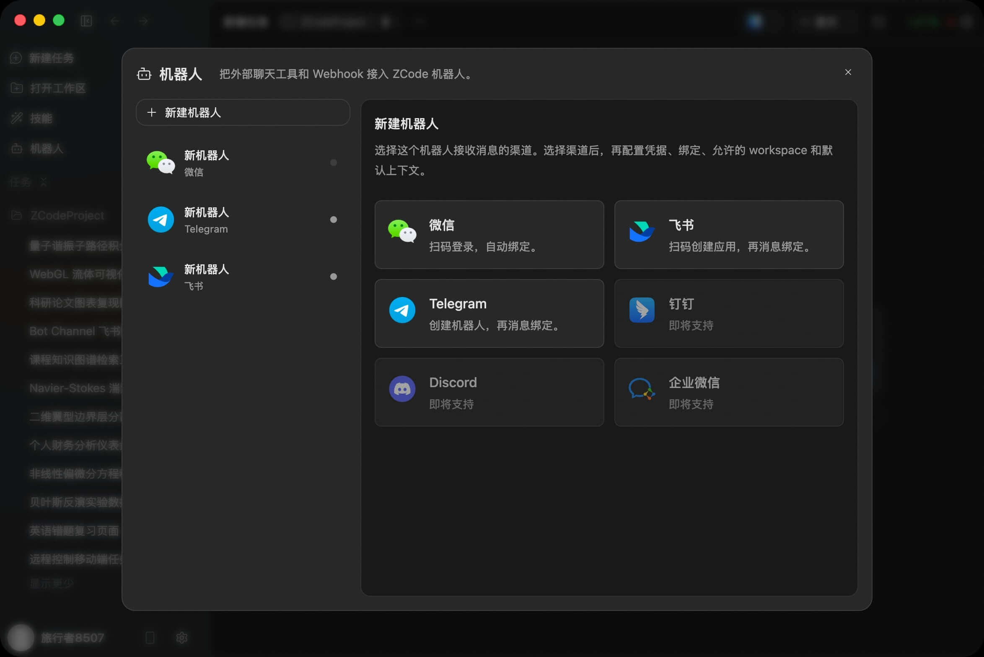Viewport: 984px width, 657px height.
Task: Open the 非线性偏微分方程 task
Action: click(x=75, y=473)
